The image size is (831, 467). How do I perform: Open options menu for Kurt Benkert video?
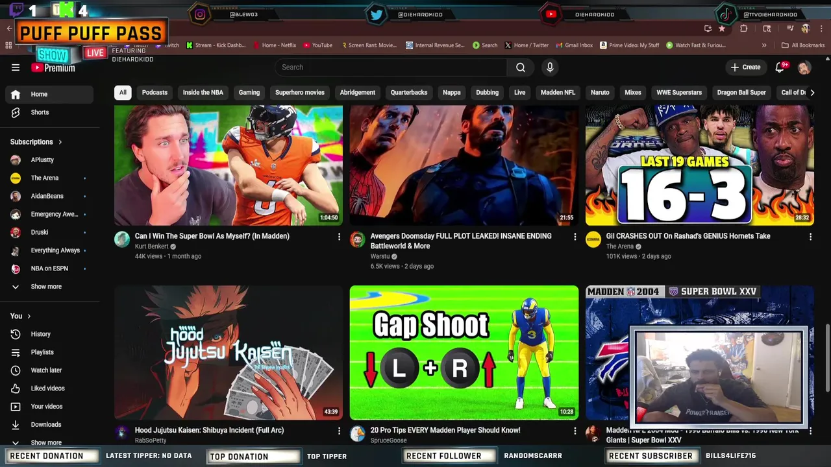click(339, 237)
